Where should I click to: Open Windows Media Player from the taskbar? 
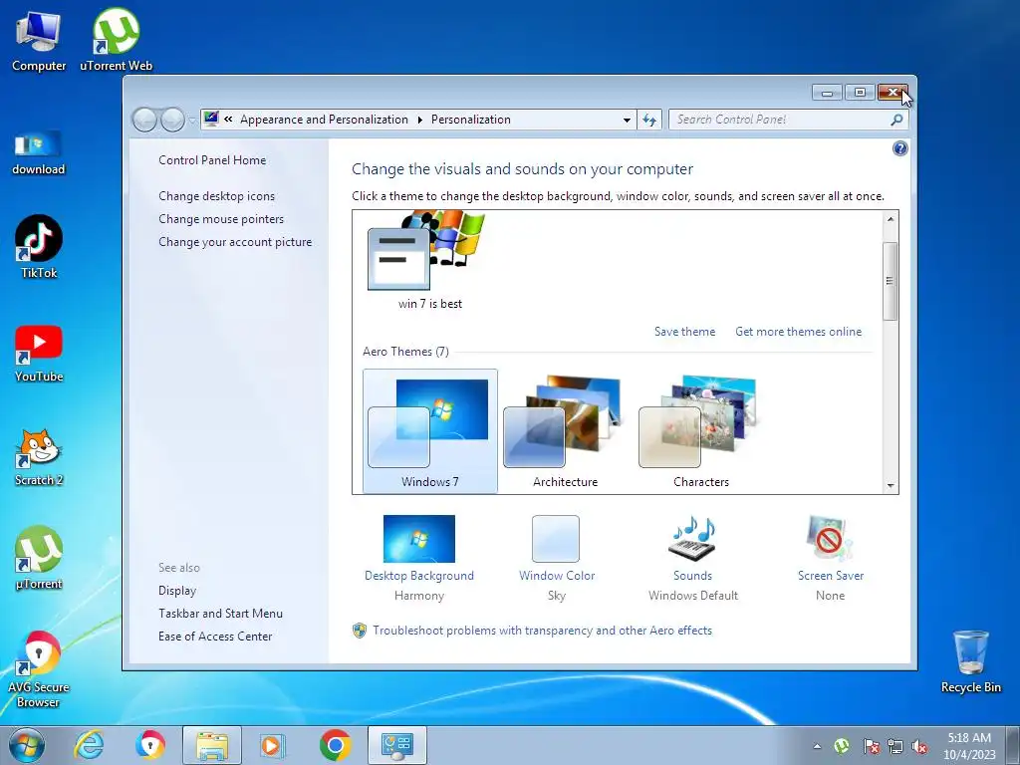272,745
